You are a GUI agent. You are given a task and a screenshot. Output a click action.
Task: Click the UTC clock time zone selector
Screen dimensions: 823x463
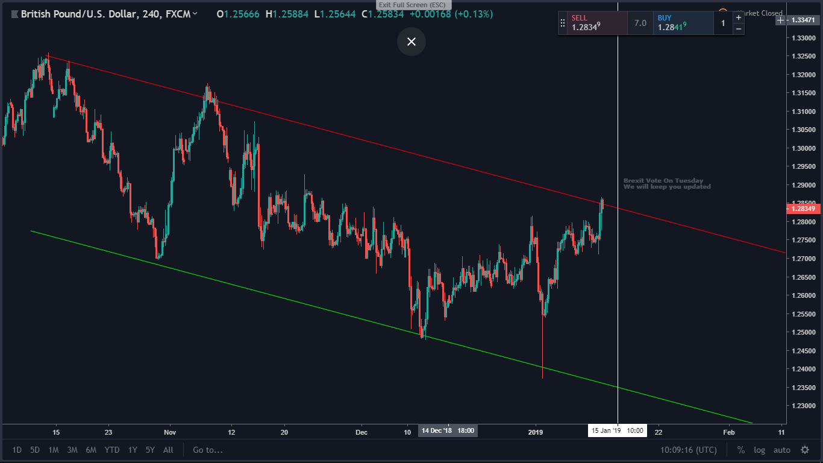click(x=689, y=450)
